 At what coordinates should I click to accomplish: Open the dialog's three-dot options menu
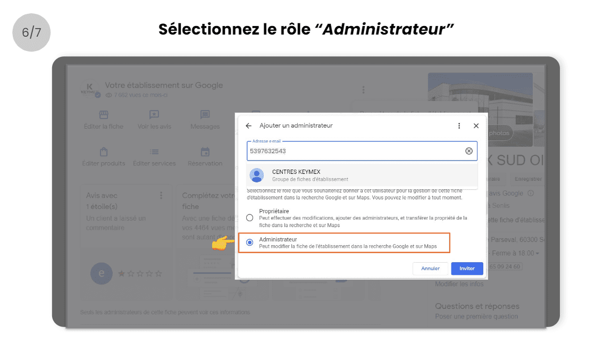pyautogui.click(x=459, y=126)
